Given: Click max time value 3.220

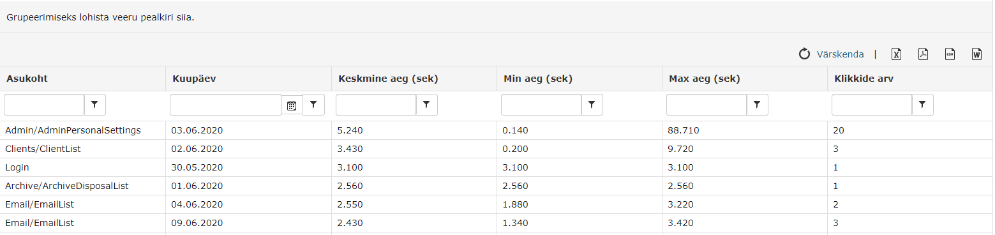Looking at the screenshot, I should tap(680, 204).
